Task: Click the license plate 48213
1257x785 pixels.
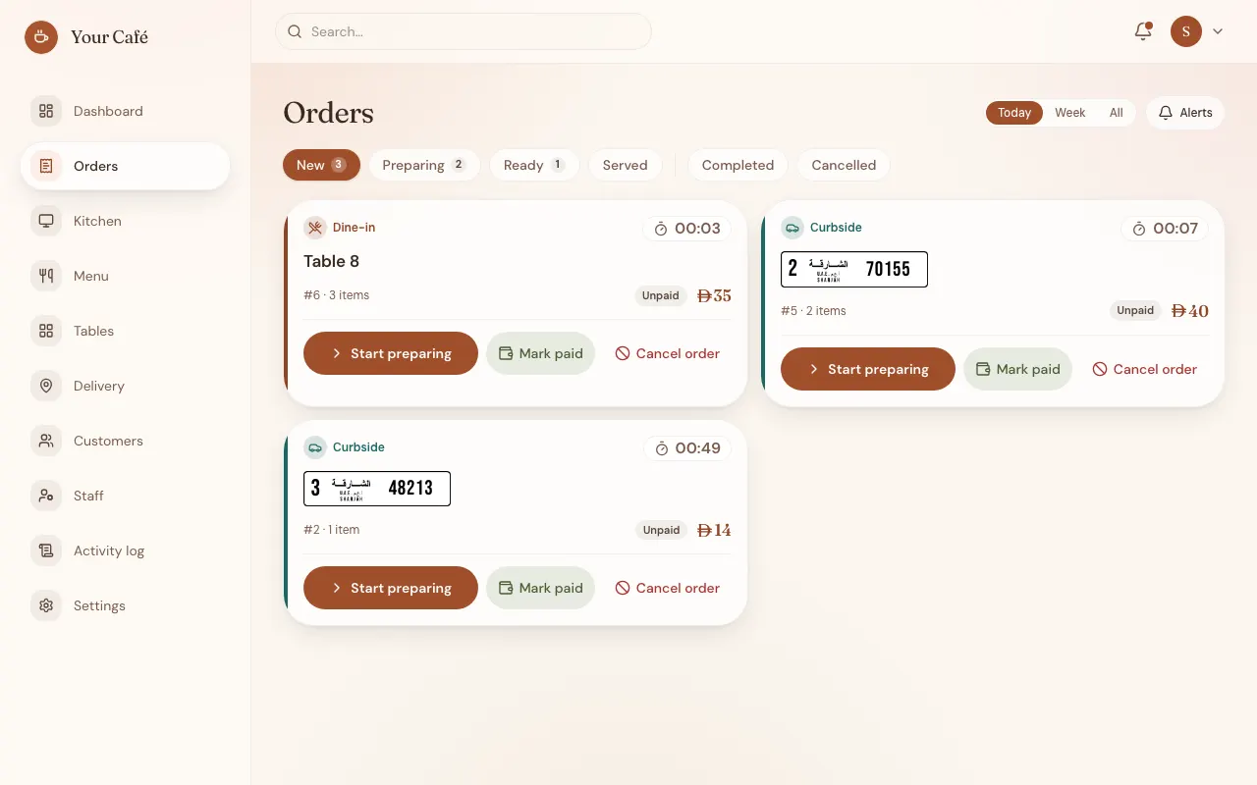Action: click(x=377, y=489)
